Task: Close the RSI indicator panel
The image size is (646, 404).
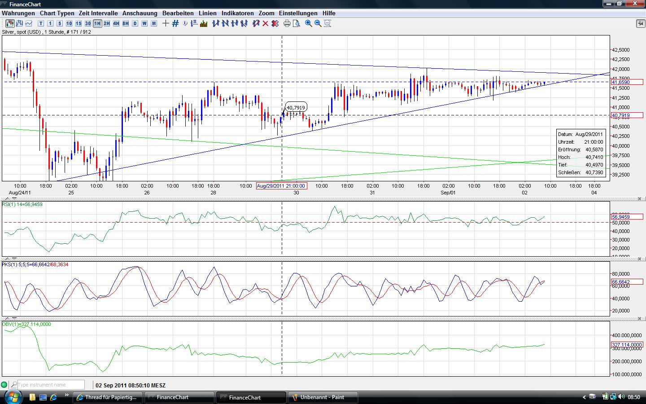Action: tap(639, 198)
